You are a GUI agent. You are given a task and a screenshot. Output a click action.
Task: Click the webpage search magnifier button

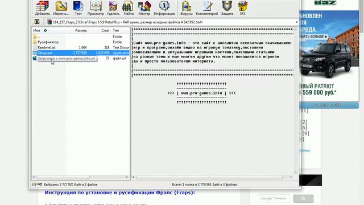coord(303,199)
